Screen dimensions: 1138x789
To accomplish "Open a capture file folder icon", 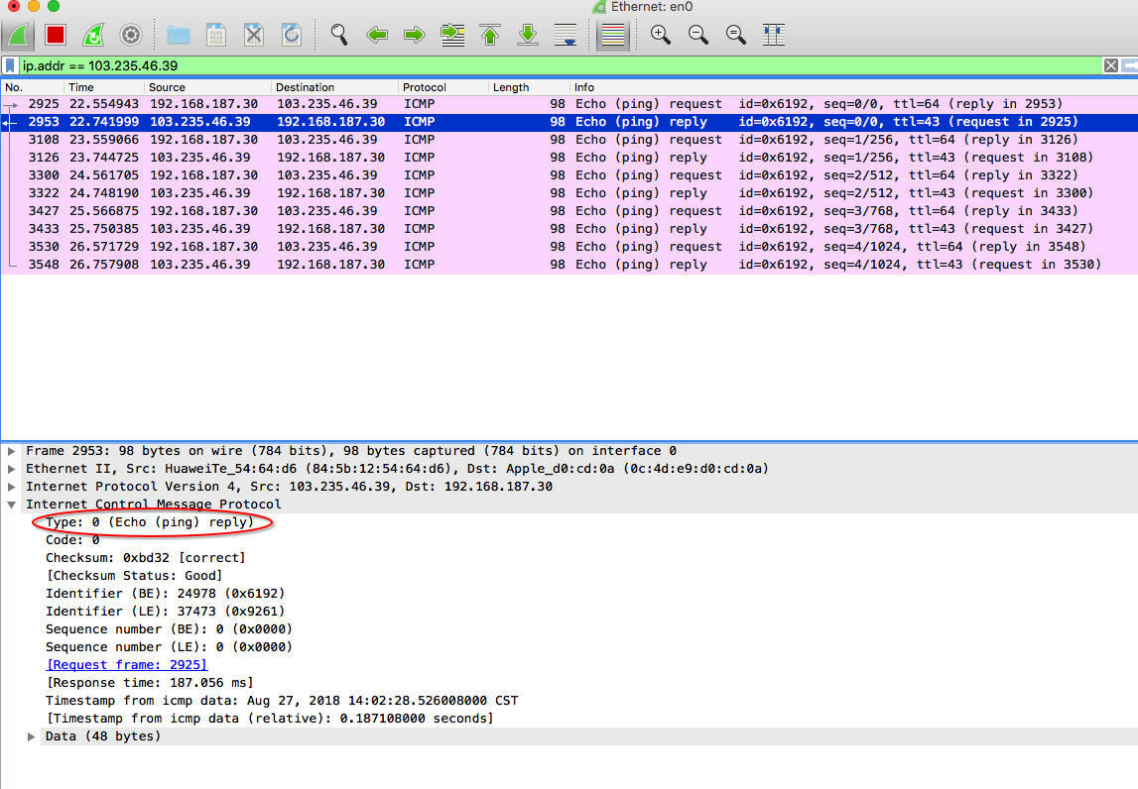I will pyautogui.click(x=178, y=34).
